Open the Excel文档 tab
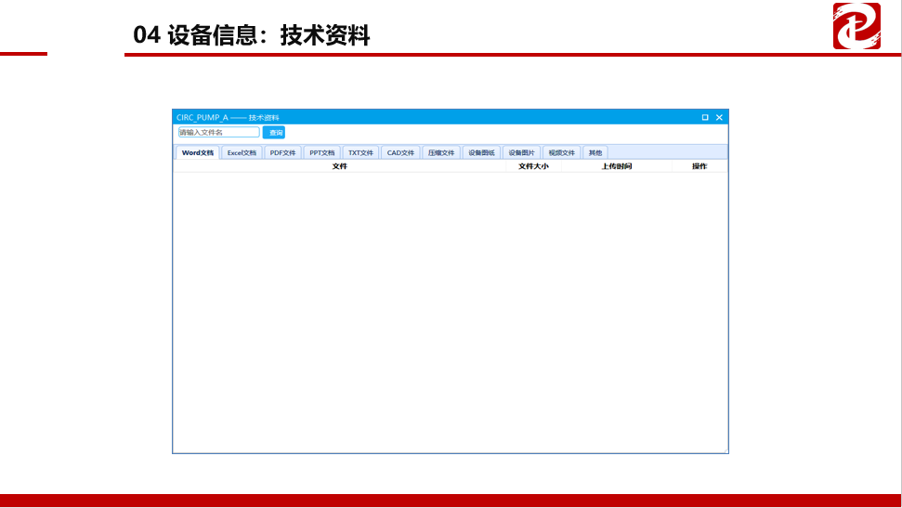The height and width of the screenshot is (508, 902). point(242,152)
